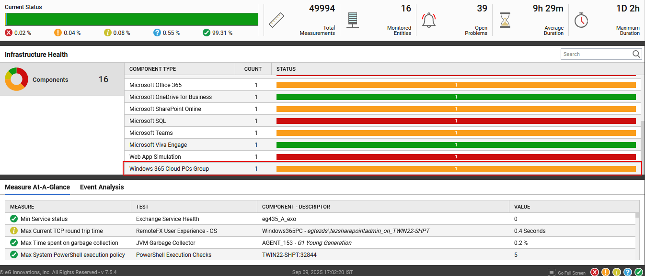Toggle the green normal status filter icon

[639, 272]
